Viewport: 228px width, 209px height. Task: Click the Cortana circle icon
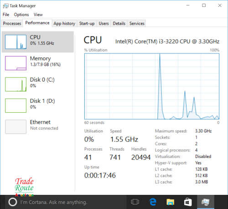(12, 202)
